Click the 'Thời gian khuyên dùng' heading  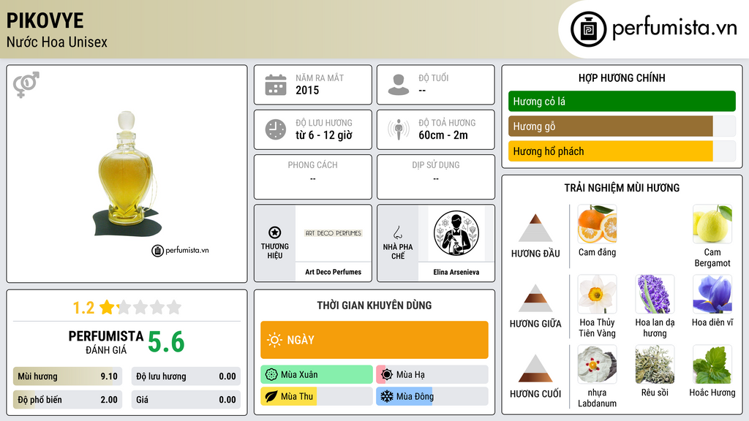click(374, 305)
